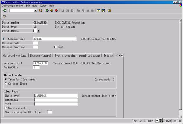Select the Collect IDocs radio button

[6, 84]
